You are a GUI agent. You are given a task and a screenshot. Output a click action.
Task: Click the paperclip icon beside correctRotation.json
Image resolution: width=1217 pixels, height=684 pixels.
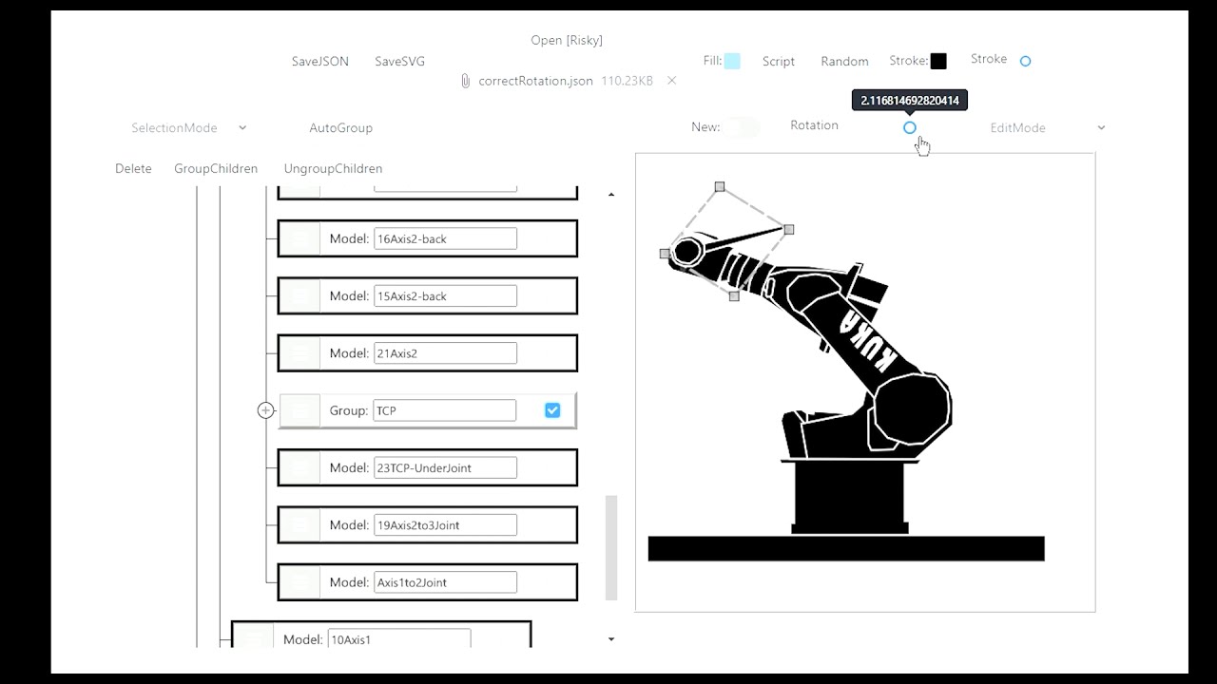click(465, 82)
